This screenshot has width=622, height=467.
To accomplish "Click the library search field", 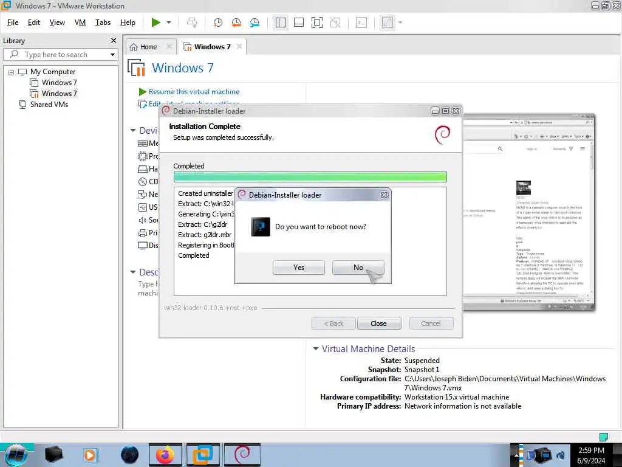I will 60,54.
